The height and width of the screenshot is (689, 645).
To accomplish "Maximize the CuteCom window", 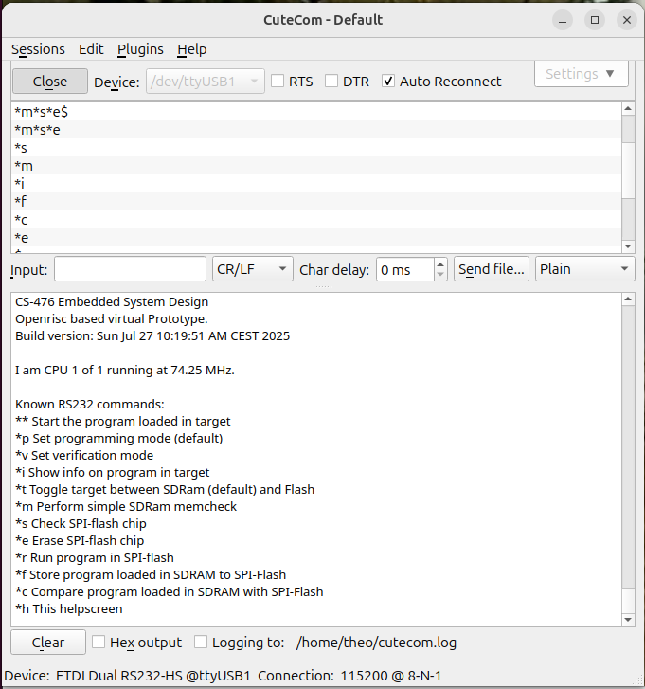I will click(x=595, y=20).
